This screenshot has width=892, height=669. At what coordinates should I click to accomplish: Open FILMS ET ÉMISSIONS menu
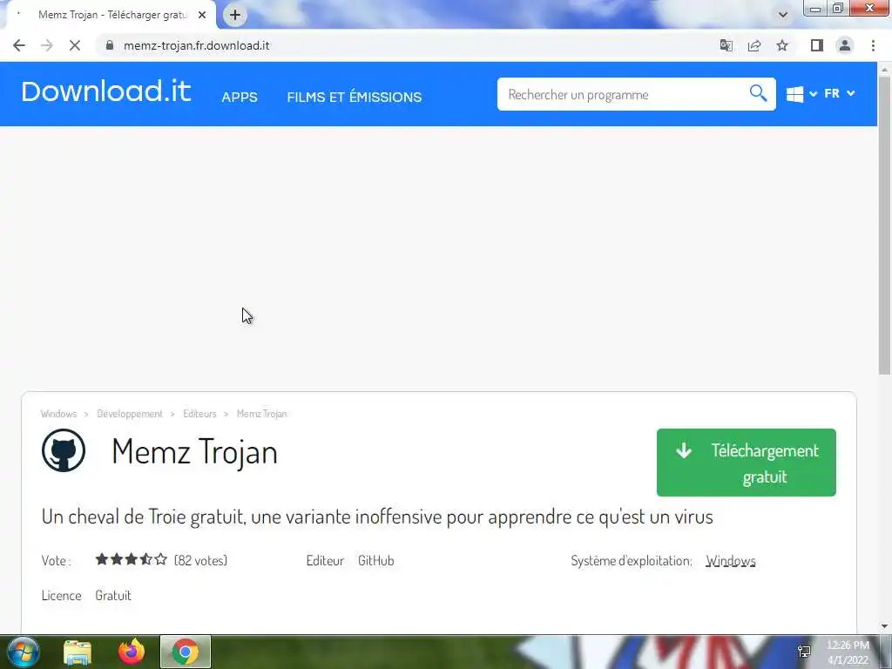click(x=355, y=98)
